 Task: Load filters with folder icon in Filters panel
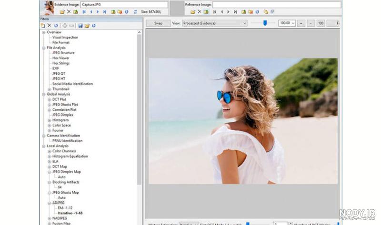(87, 26)
